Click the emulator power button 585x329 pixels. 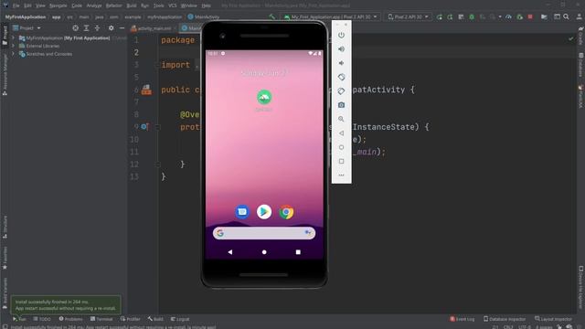click(x=341, y=35)
